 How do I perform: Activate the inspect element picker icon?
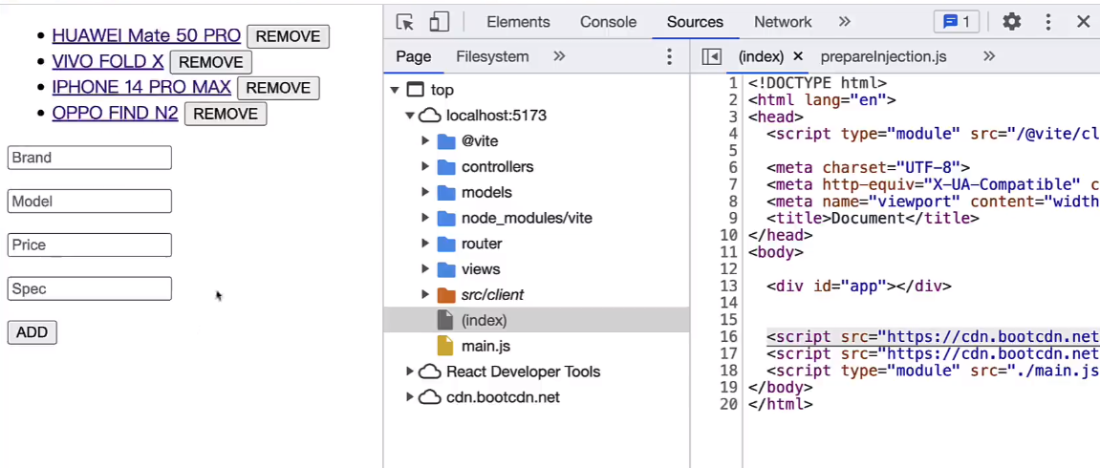(405, 22)
